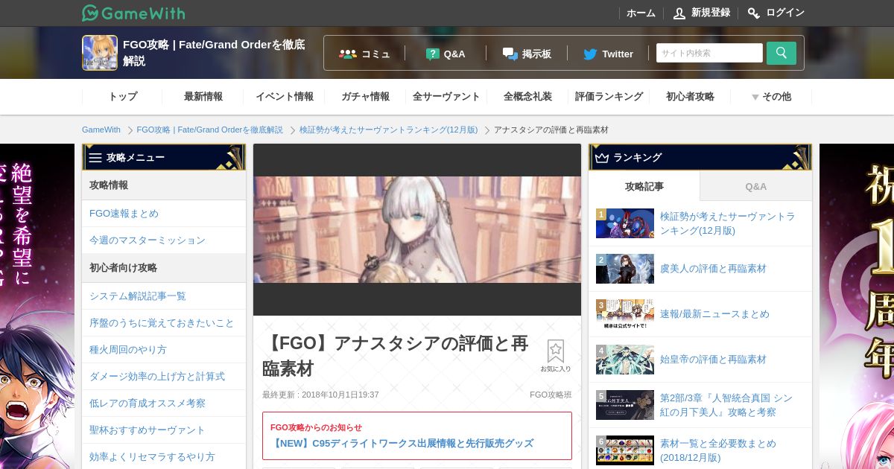Open the Q&A header link
The image size is (894, 469).
coord(446,54)
